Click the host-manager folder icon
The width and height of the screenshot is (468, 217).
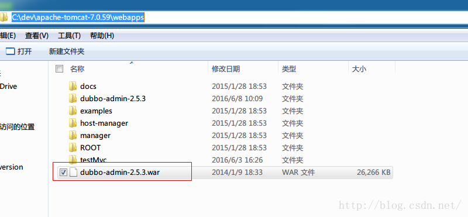[x=73, y=123]
